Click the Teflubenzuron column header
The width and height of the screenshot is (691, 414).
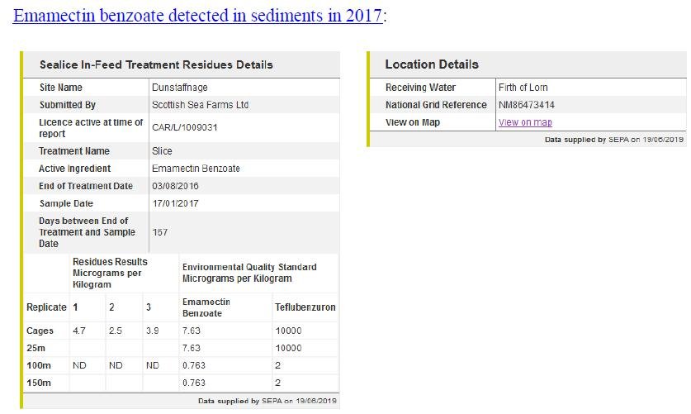[305, 307]
